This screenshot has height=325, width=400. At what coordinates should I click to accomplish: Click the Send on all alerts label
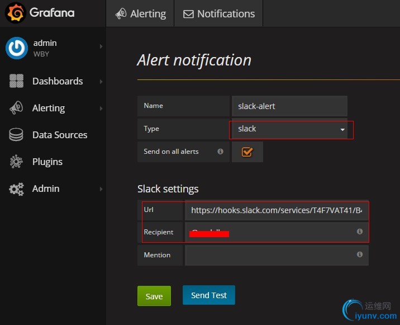(x=171, y=152)
